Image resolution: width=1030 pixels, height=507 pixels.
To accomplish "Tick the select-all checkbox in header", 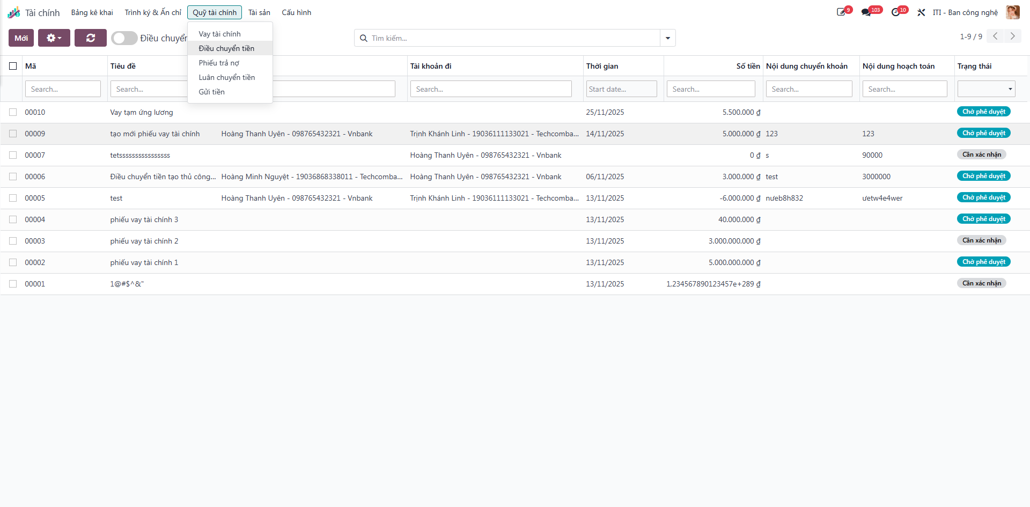I will pyautogui.click(x=13, y=66).
